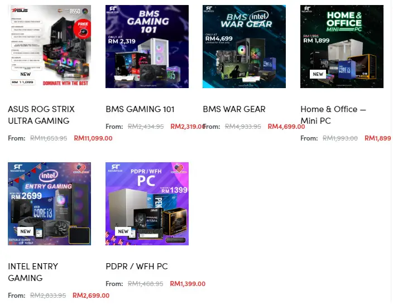
Task: Click the NEW badge on PDPR / WFH PC image
Action: pos(123,231)
